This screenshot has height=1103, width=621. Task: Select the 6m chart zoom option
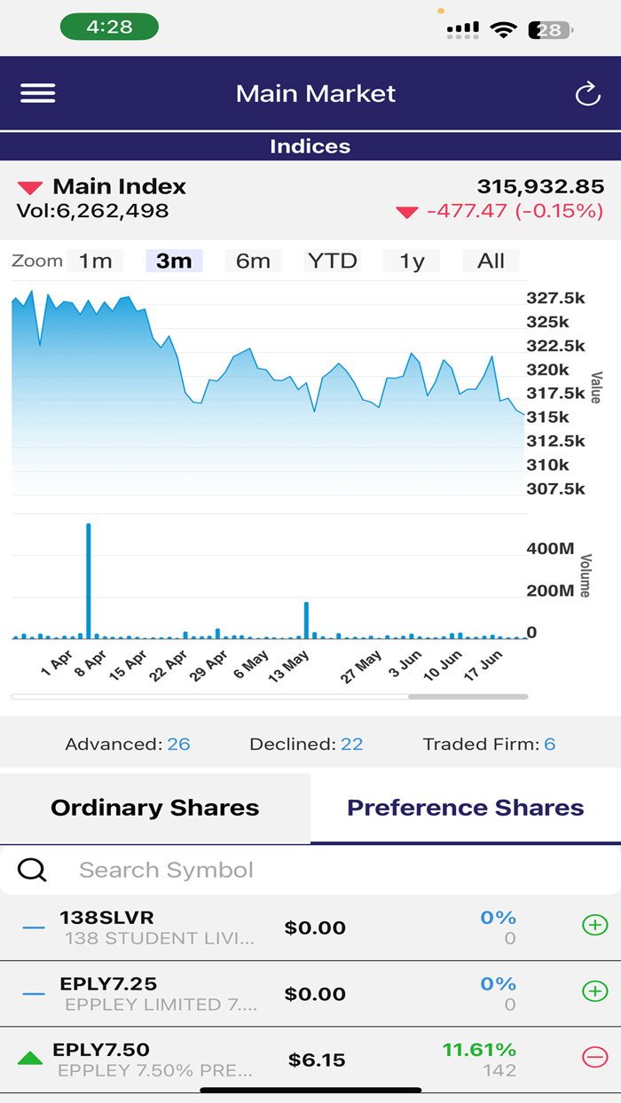pyautogui.click(x=253, y=261)
